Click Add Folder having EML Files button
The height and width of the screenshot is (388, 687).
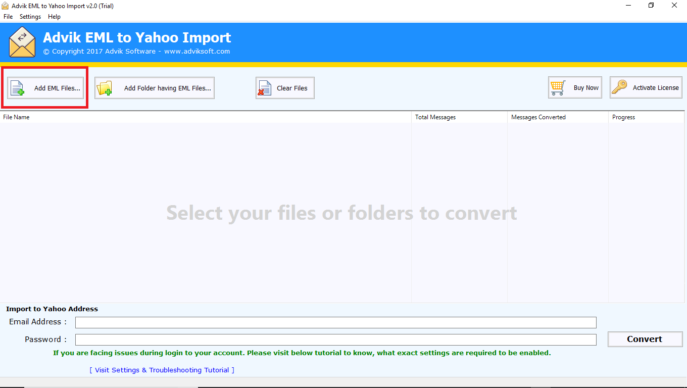tap(155, 88)
